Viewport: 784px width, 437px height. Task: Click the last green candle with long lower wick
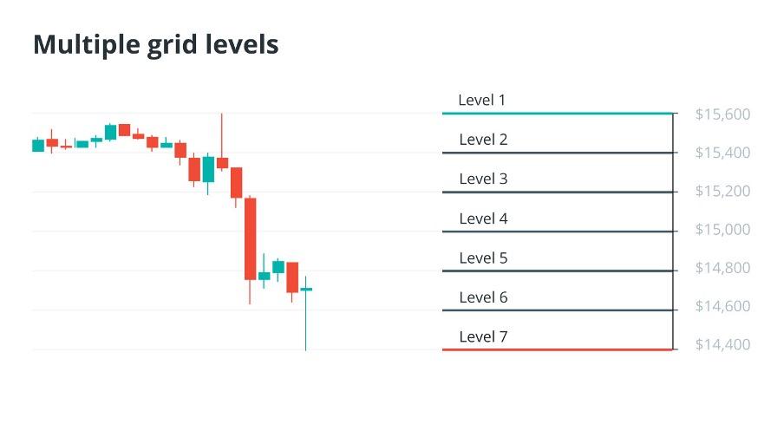[306, 290]
